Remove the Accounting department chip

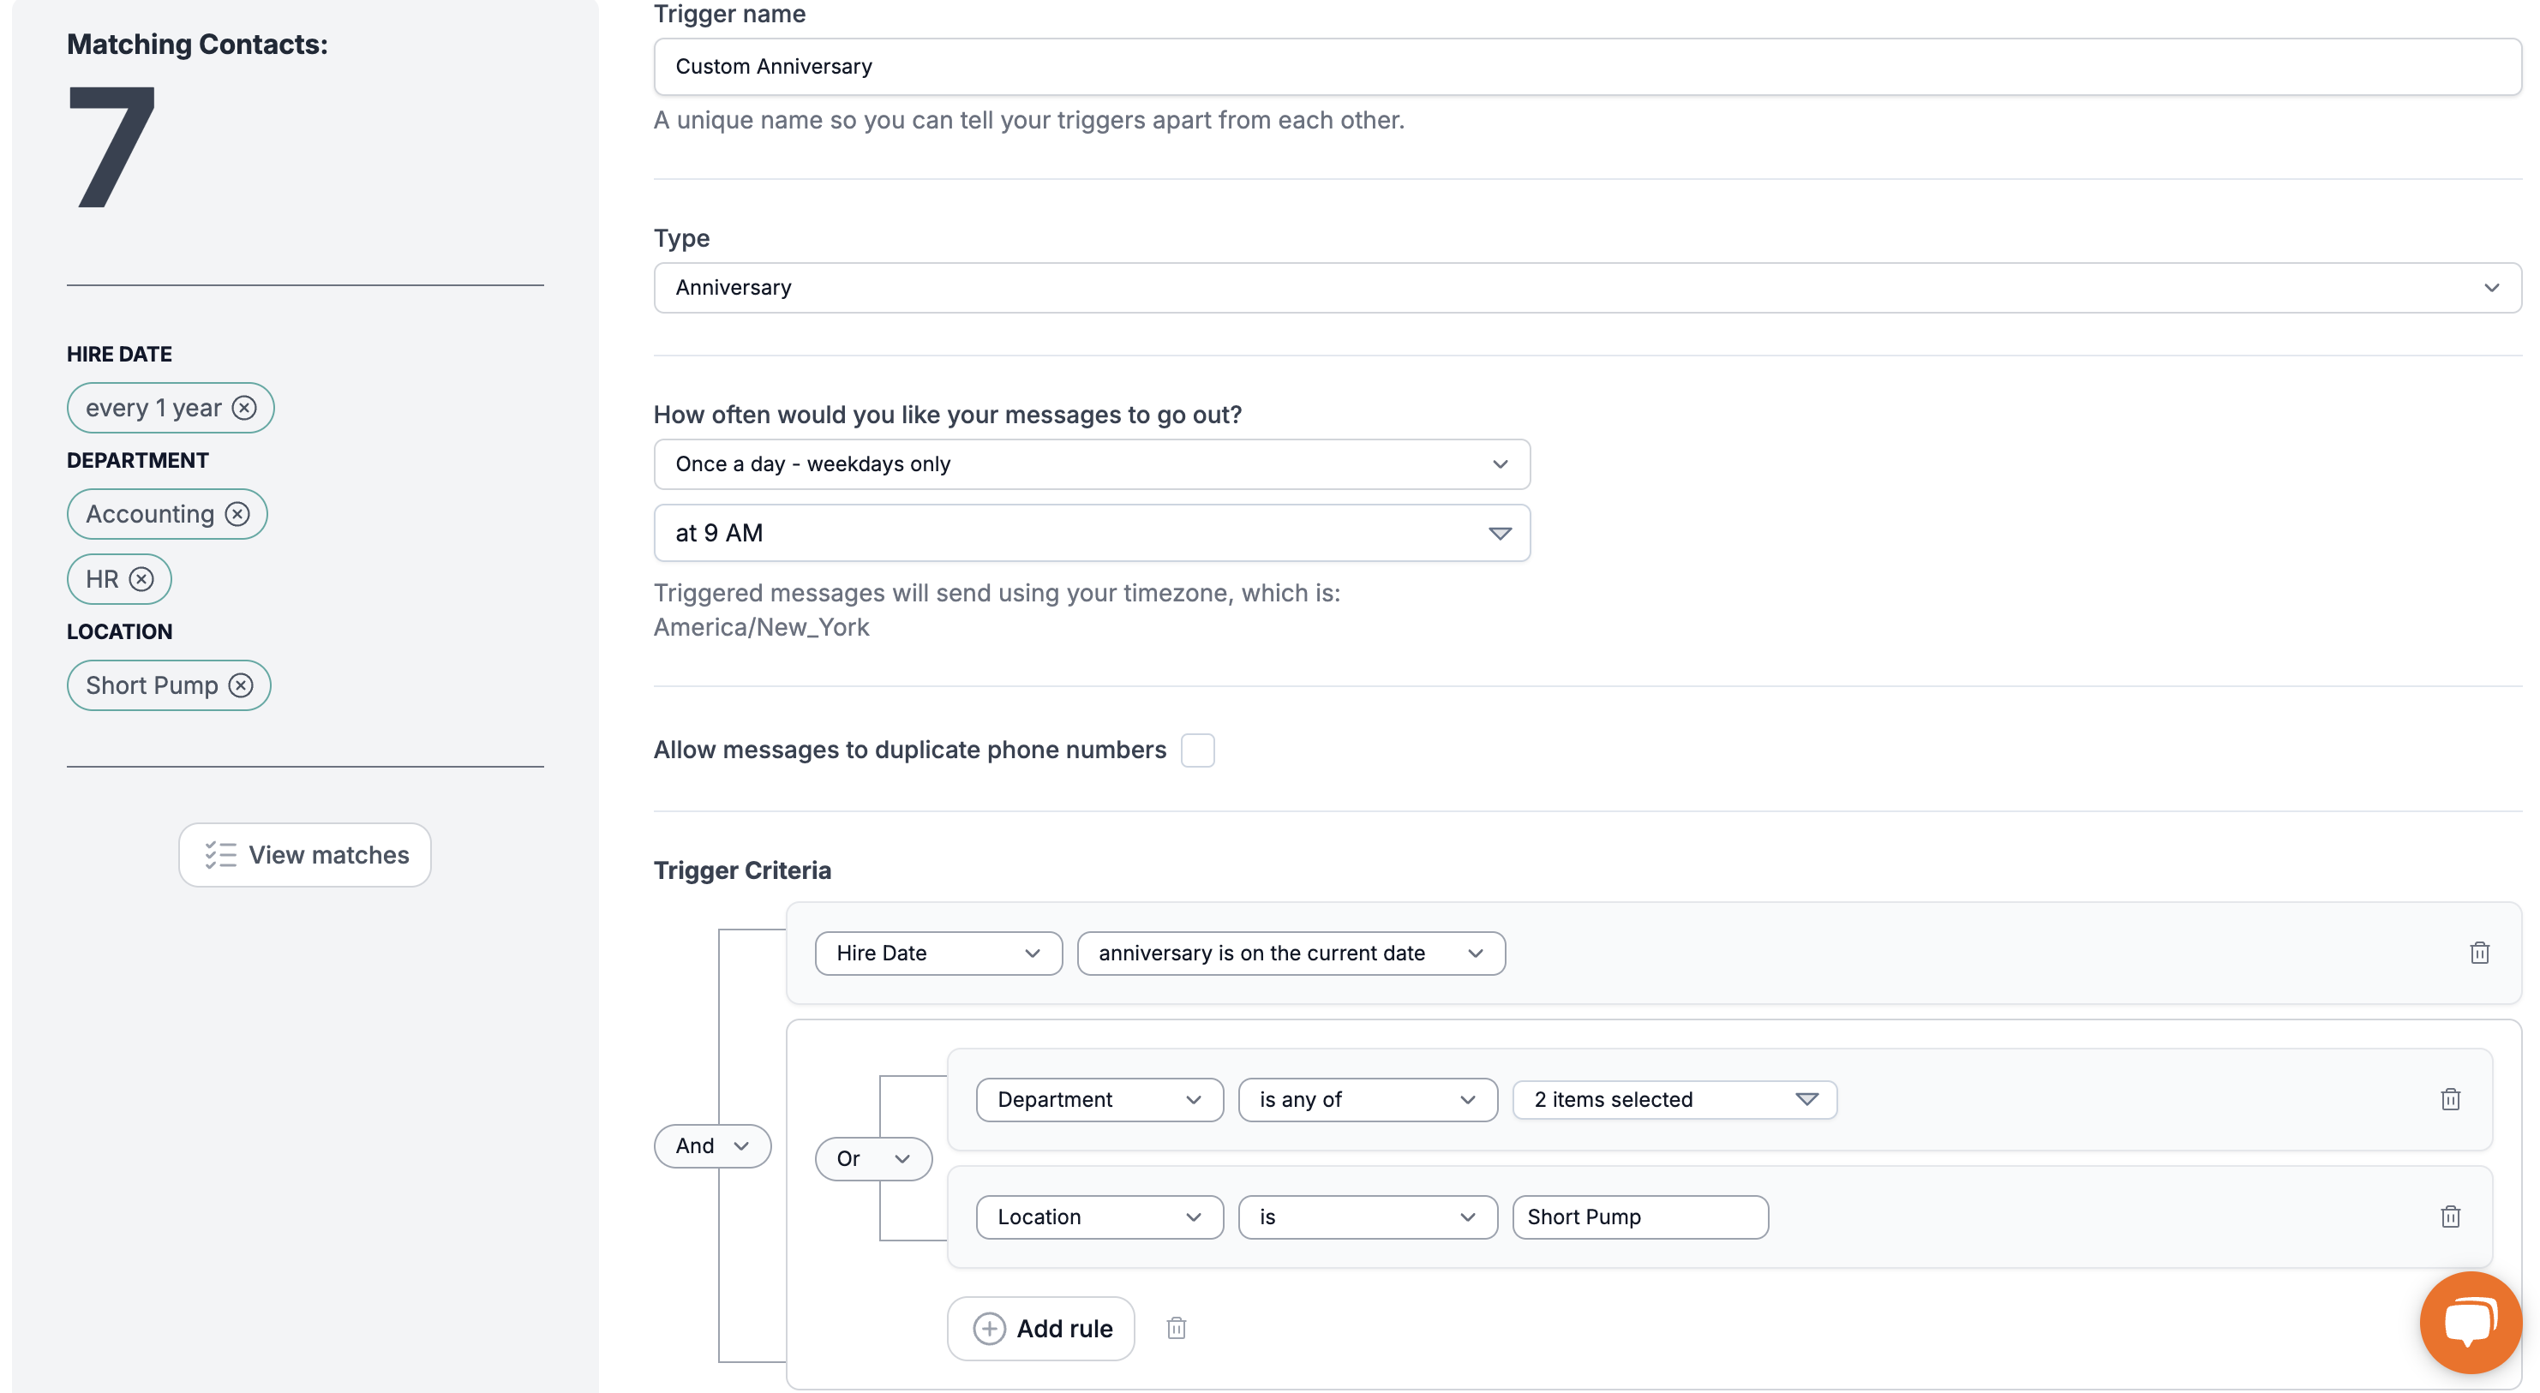point(237,514)
